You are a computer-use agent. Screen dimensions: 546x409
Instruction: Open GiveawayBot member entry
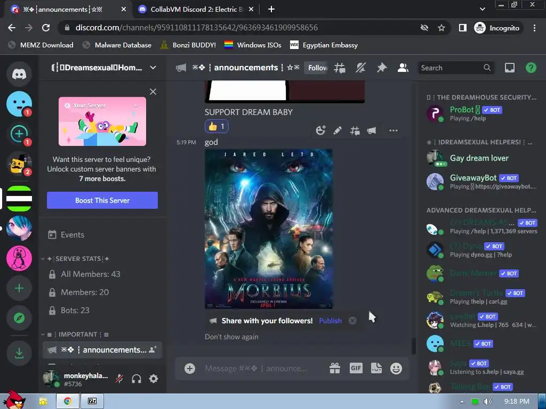[482, 182]
